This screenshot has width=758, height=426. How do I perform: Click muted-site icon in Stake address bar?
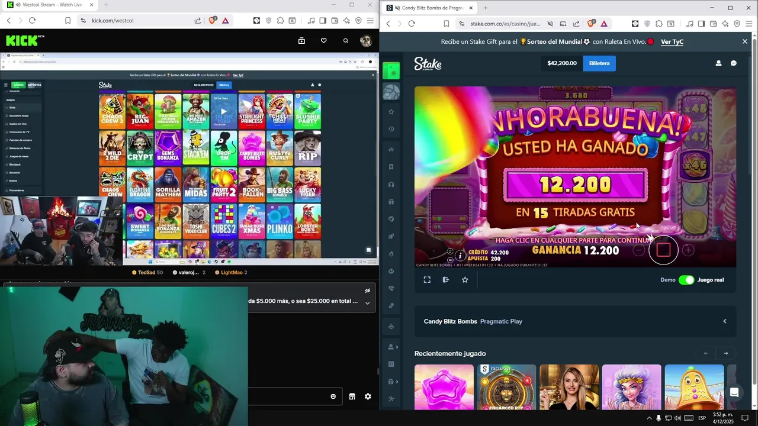click(x=550, y=24)
